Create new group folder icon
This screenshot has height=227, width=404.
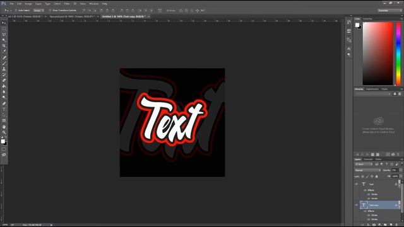(x=386, y=225)
